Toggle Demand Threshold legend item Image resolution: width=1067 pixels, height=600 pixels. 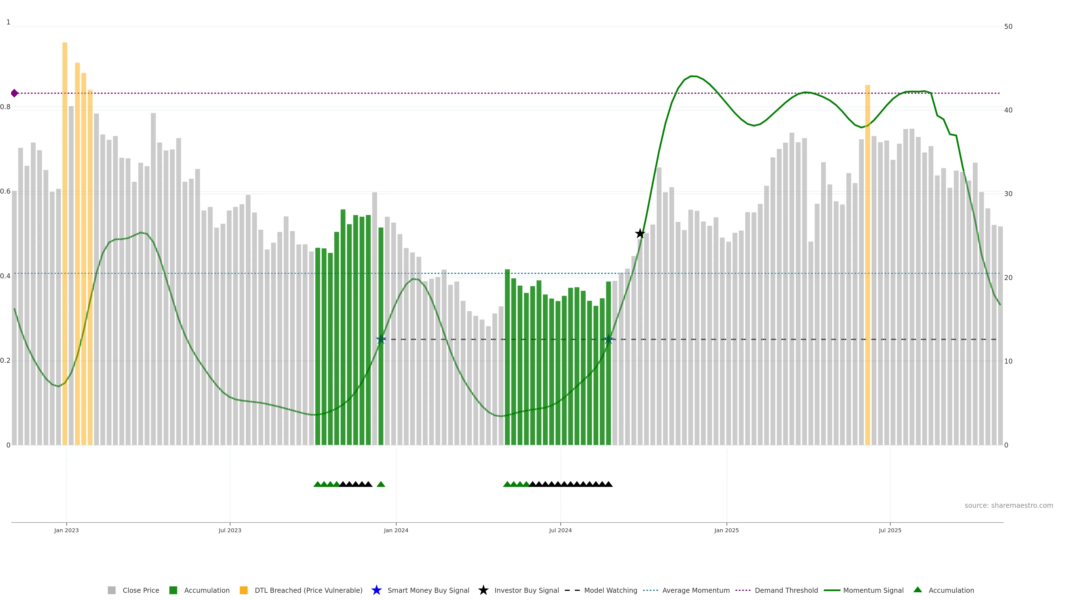786,591
